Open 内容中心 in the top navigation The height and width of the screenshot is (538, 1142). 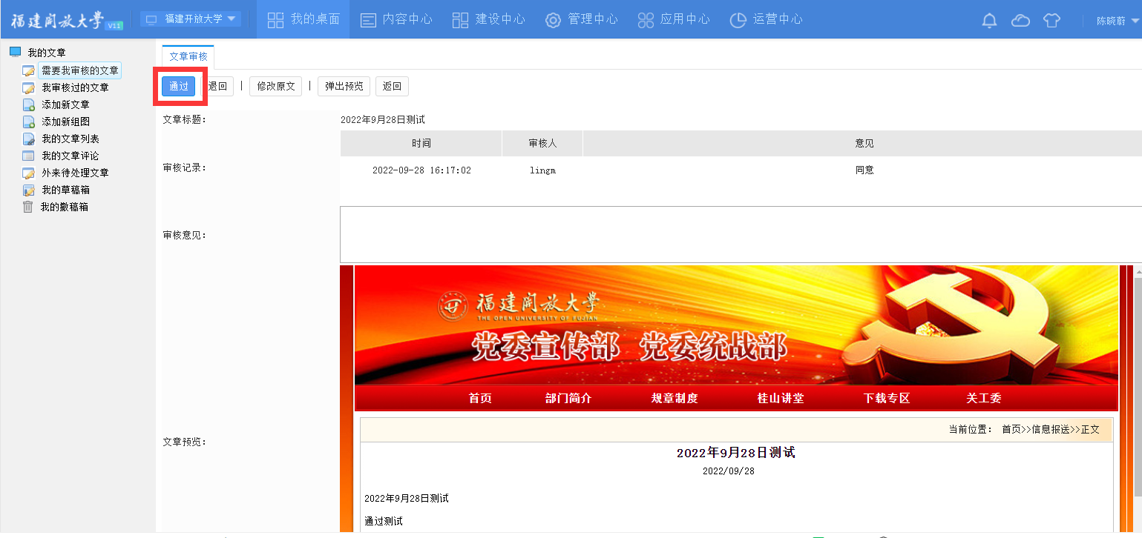396,19
